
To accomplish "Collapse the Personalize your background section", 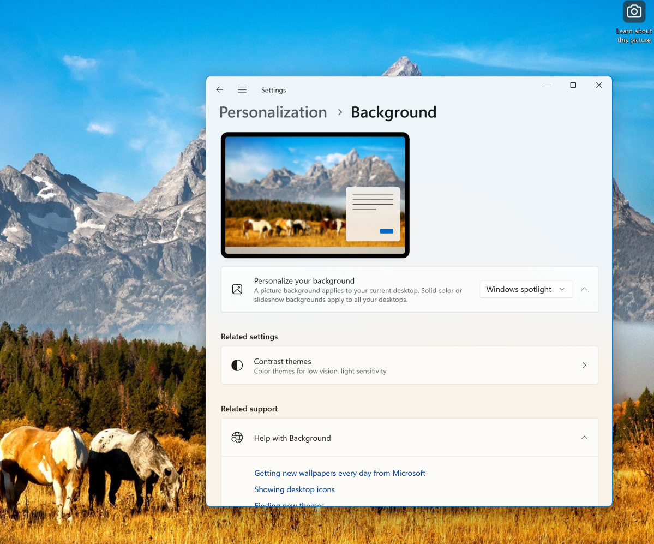I will click(584, 289).
